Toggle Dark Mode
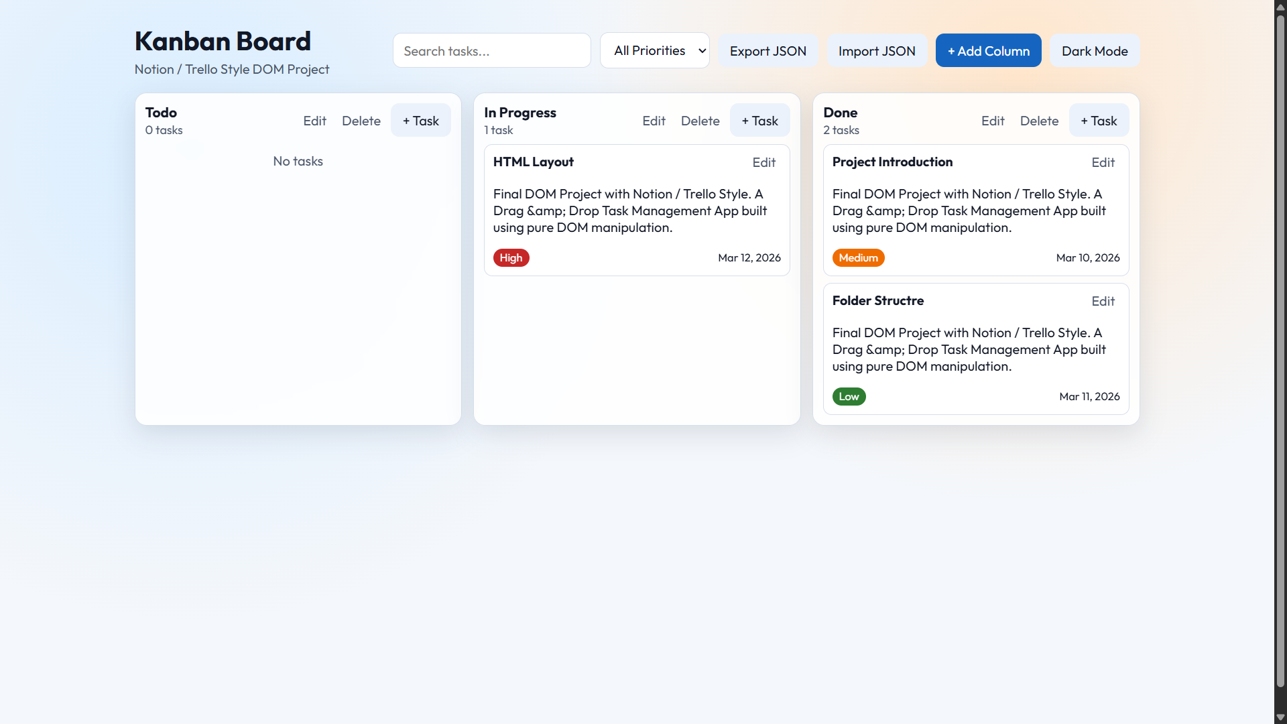1287x724 pixels. pyautogui.click(x=1095, y=50)
